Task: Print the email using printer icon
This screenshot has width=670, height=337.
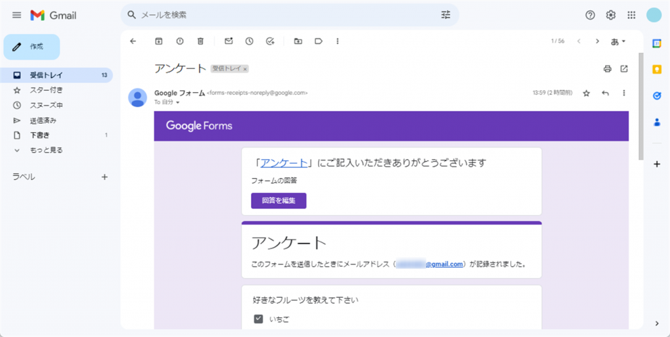Action: pyautogui.click(x=607, y=69)
